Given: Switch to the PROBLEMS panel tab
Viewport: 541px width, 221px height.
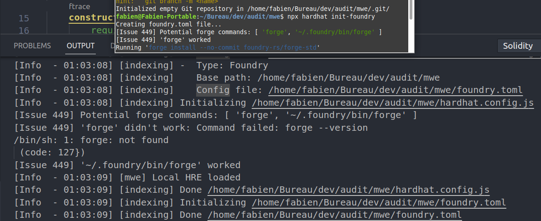Looking at the screenshot, I should 32,46.
